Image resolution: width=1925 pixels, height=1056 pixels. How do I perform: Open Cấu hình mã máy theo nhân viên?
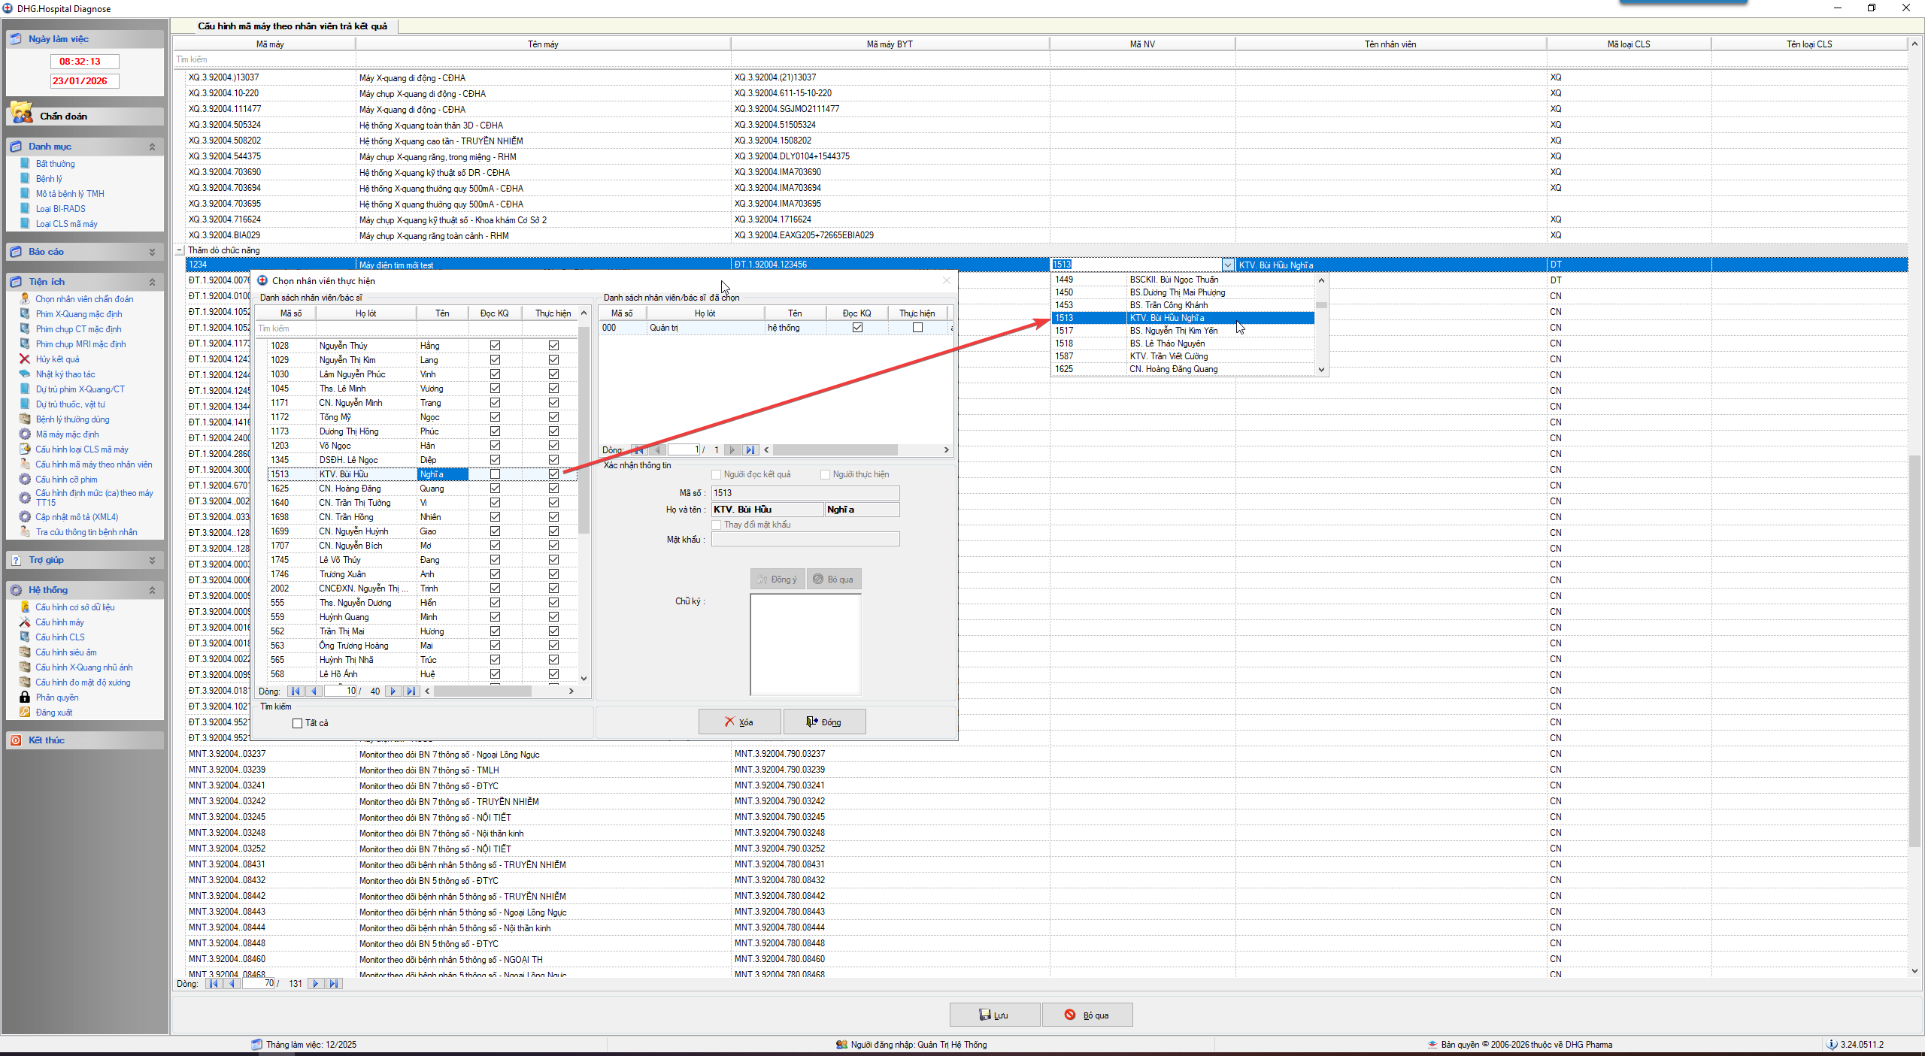tap(93, 464)
